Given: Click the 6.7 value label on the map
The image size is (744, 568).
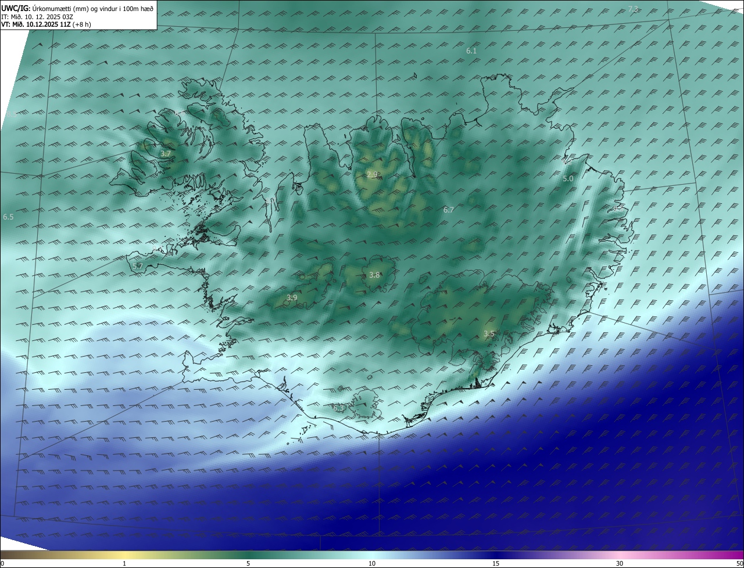Looking at the screenshot, I should (x=448, y=210).
